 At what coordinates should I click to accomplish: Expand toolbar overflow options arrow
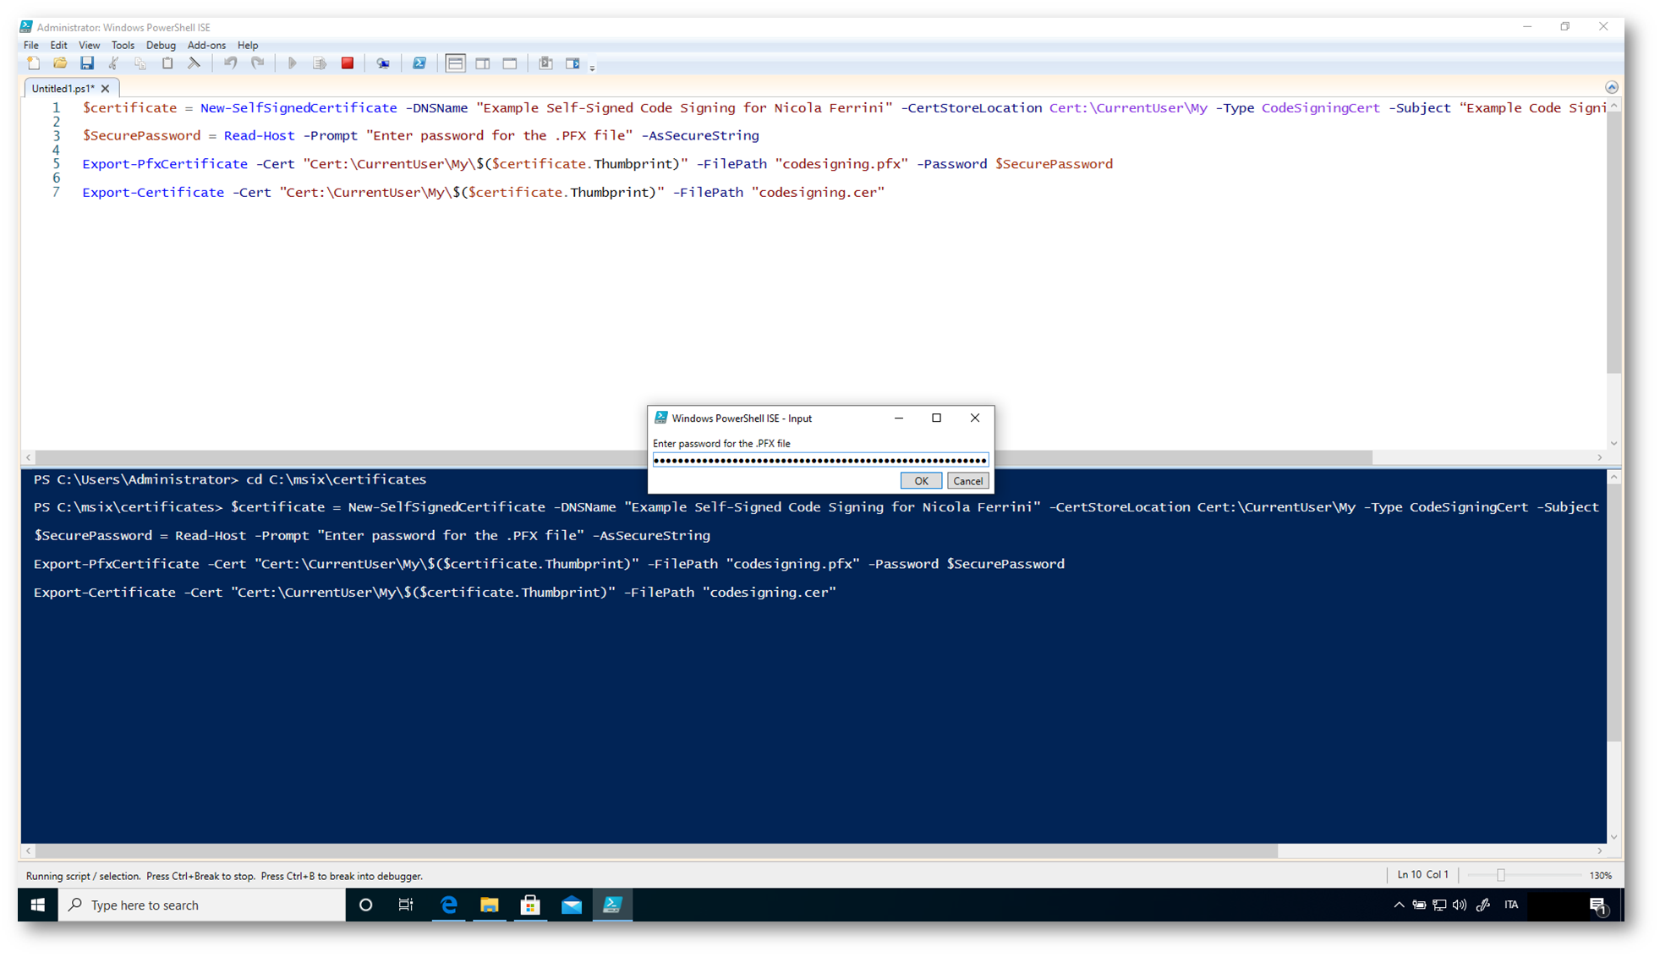(592, 67)
